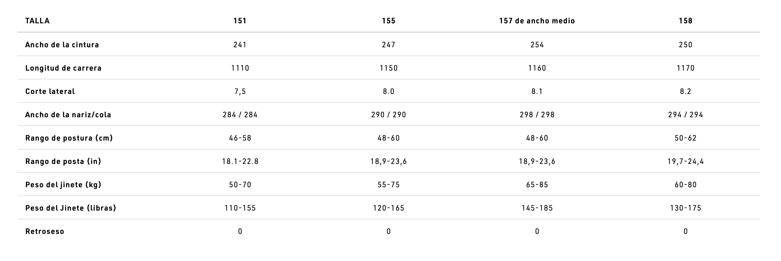Click the Peso del Jinete (libras) label
781x261 pixels.
click(71, 208)
